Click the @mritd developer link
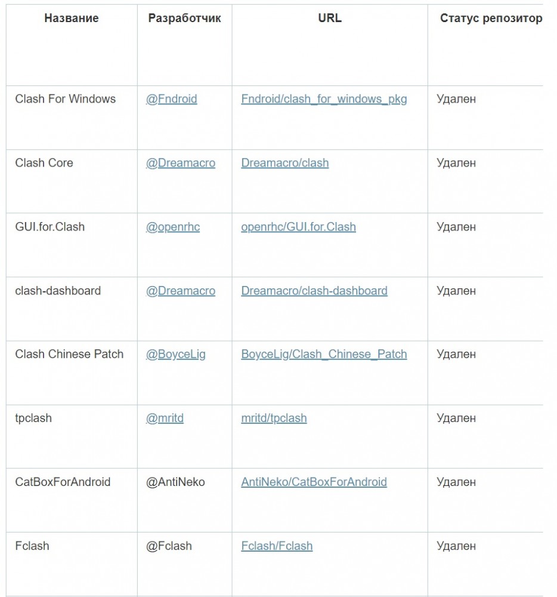Image resolution: width=557 pixels, height=597 pixels. pos(165,418)
